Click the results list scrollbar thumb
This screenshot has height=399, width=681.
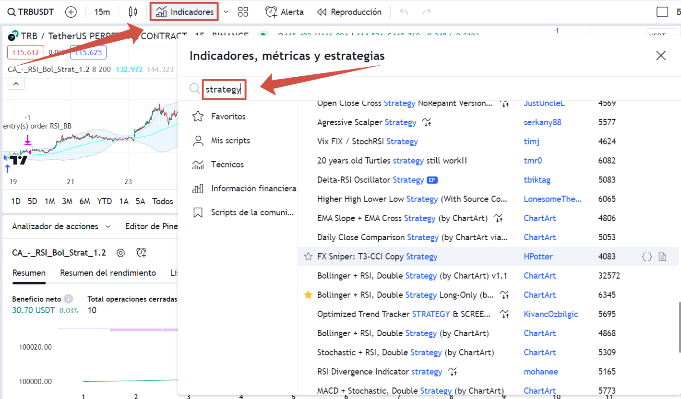(679, 328)
